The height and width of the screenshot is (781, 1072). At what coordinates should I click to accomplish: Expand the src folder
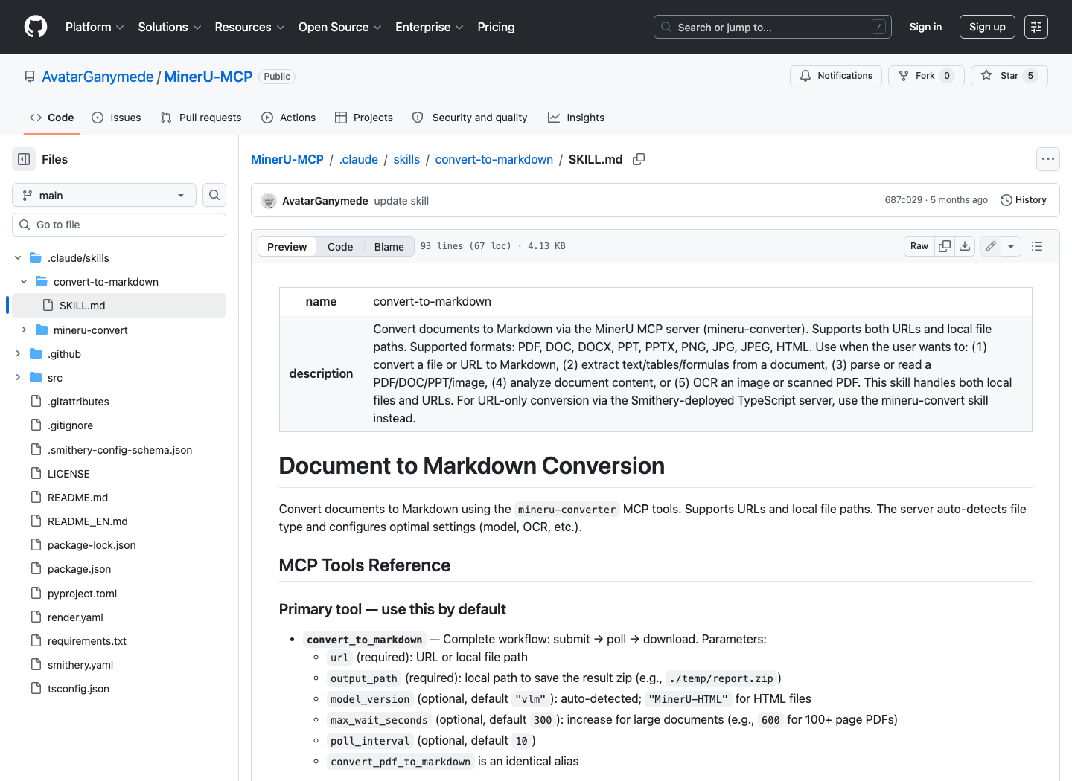click(18, 378)
